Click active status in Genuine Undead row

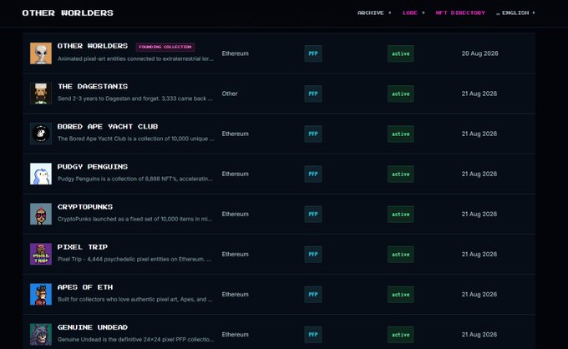point(401,335)
